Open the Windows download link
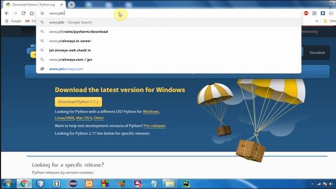The image size is (336, 189). tap(151, 112)
